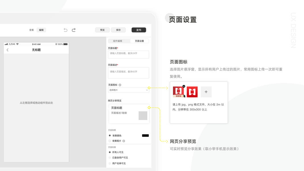304x171 pixels.
Task: Open the 选择图片 dropdown
Action: point(128,90)
